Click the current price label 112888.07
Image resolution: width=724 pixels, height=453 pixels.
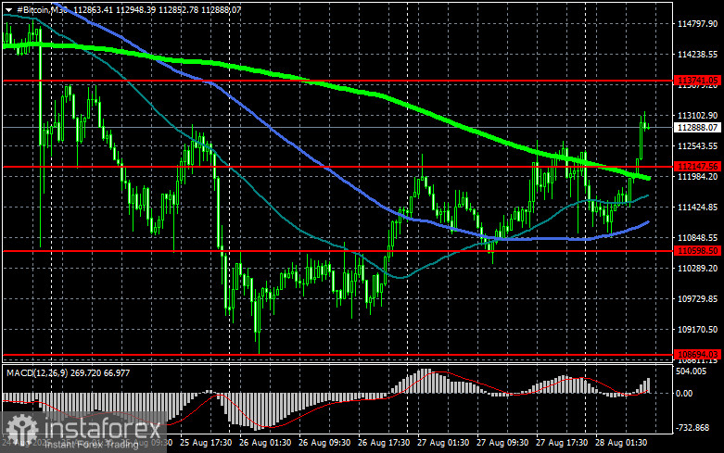click(697, 127)
